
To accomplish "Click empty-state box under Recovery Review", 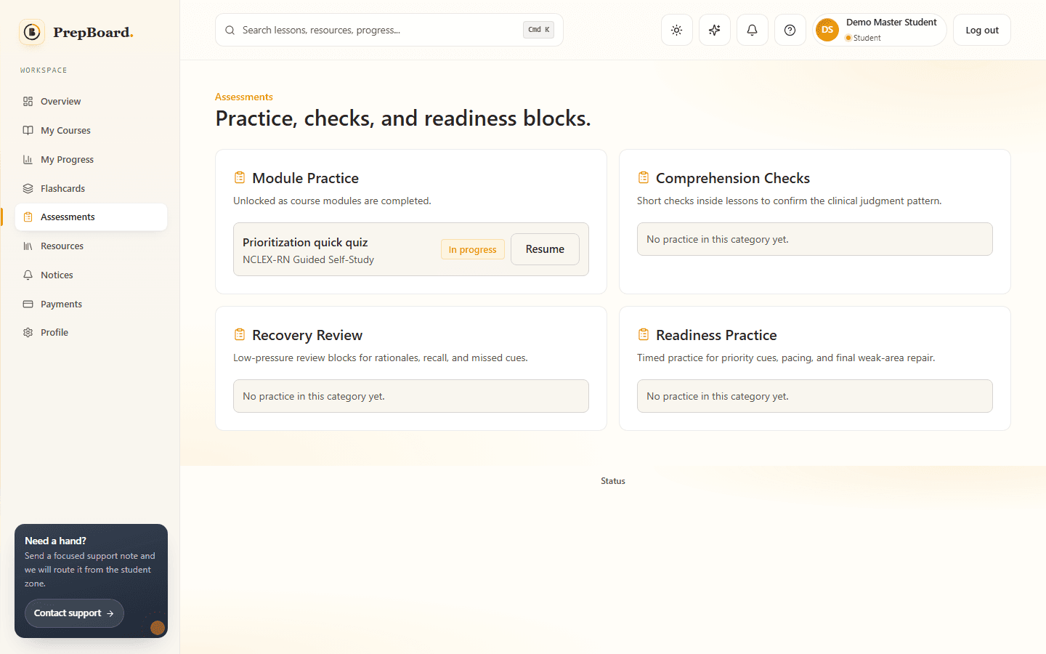I will pyautogui.click(x=410, y=396).
